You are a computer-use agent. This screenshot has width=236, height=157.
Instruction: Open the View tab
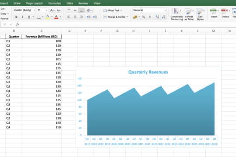[x=97, y=3]
